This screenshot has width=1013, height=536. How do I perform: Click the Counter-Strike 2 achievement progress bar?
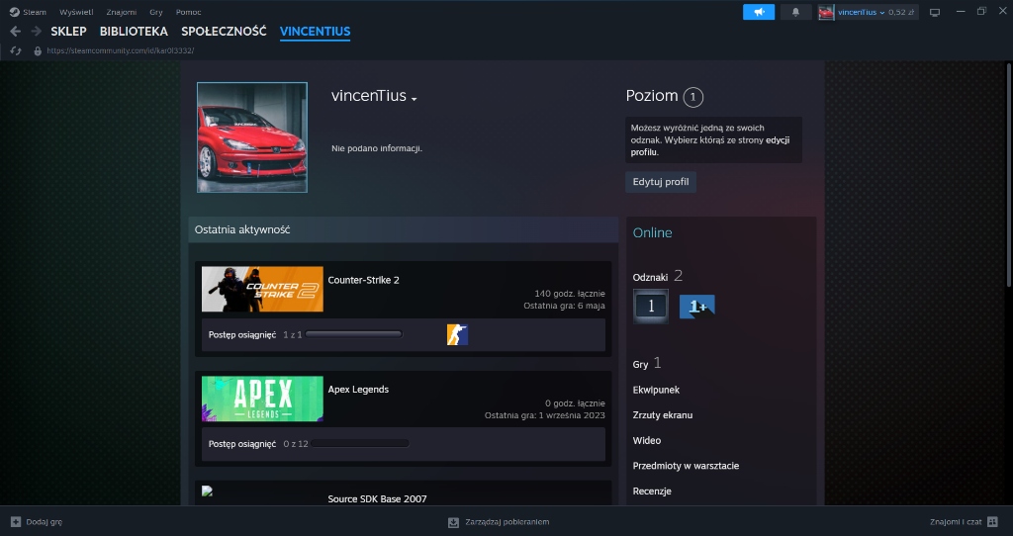click(x=354, y=334)
